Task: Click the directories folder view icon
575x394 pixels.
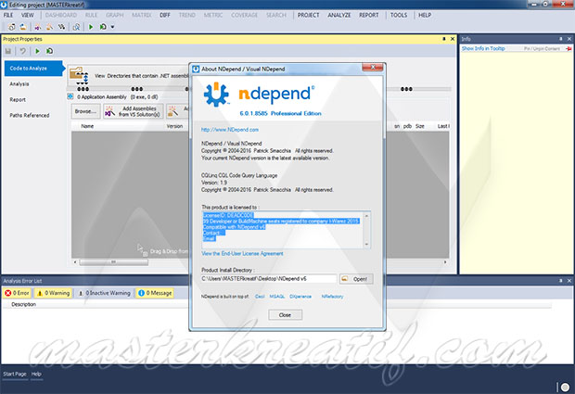Action: 79,75
